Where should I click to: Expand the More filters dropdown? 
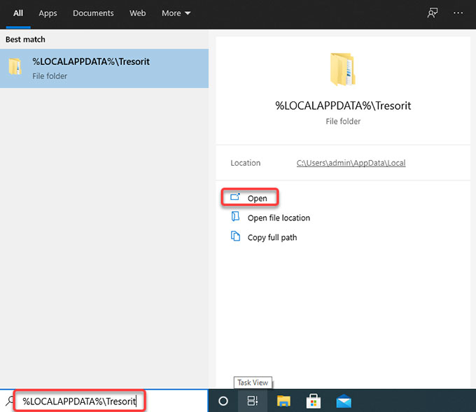(176, 13)
